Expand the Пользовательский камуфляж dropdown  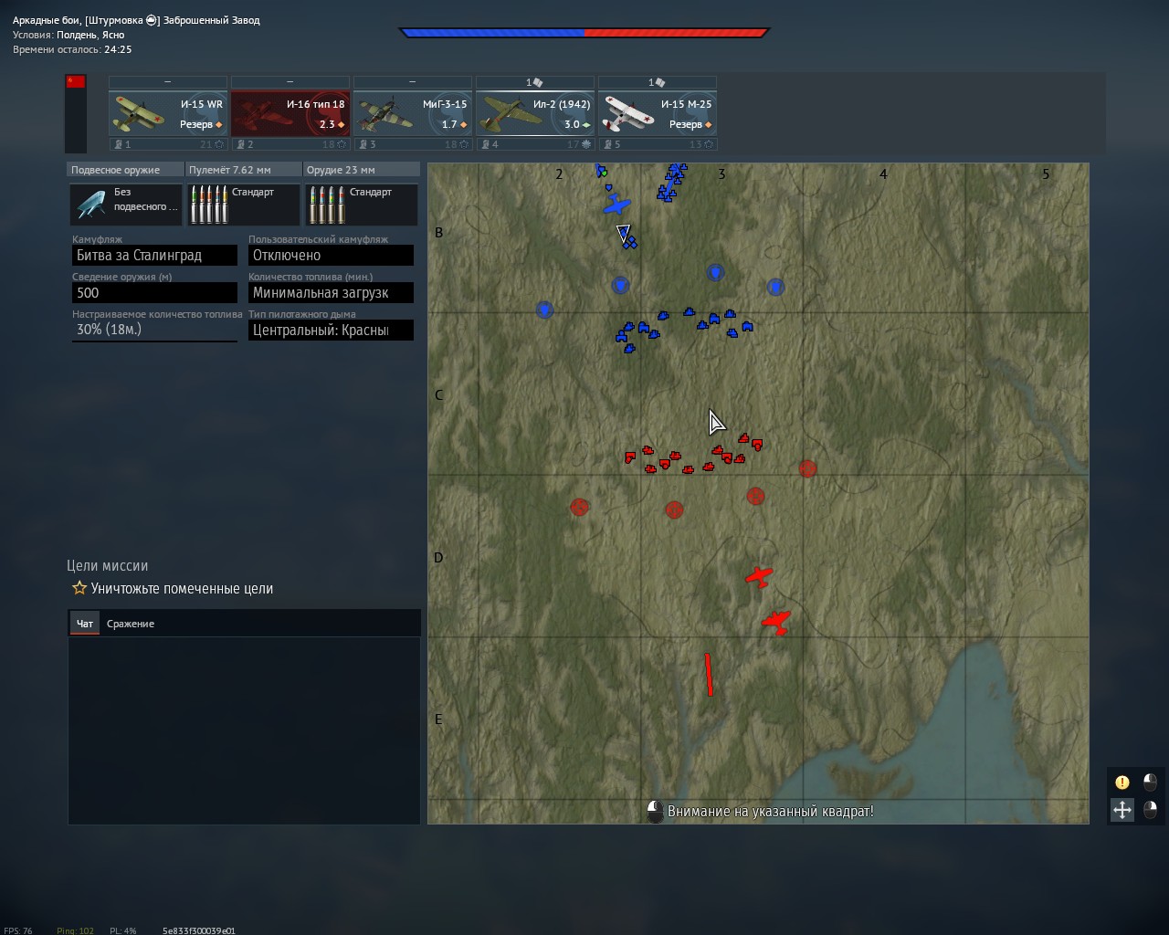pos(331,256)
